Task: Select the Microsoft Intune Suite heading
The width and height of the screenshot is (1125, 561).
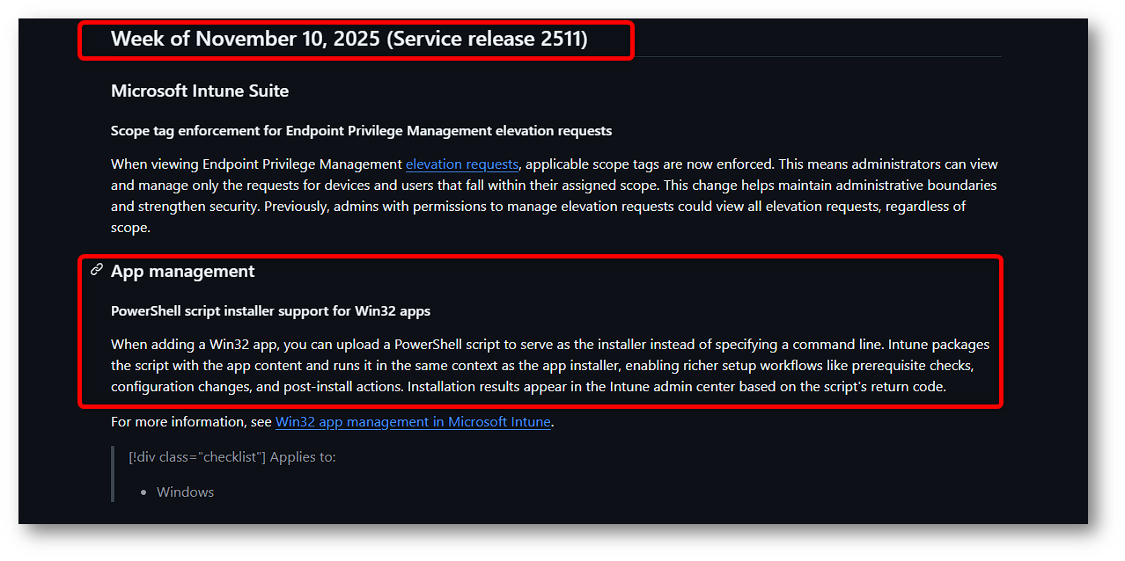Action: pos(200,91)
